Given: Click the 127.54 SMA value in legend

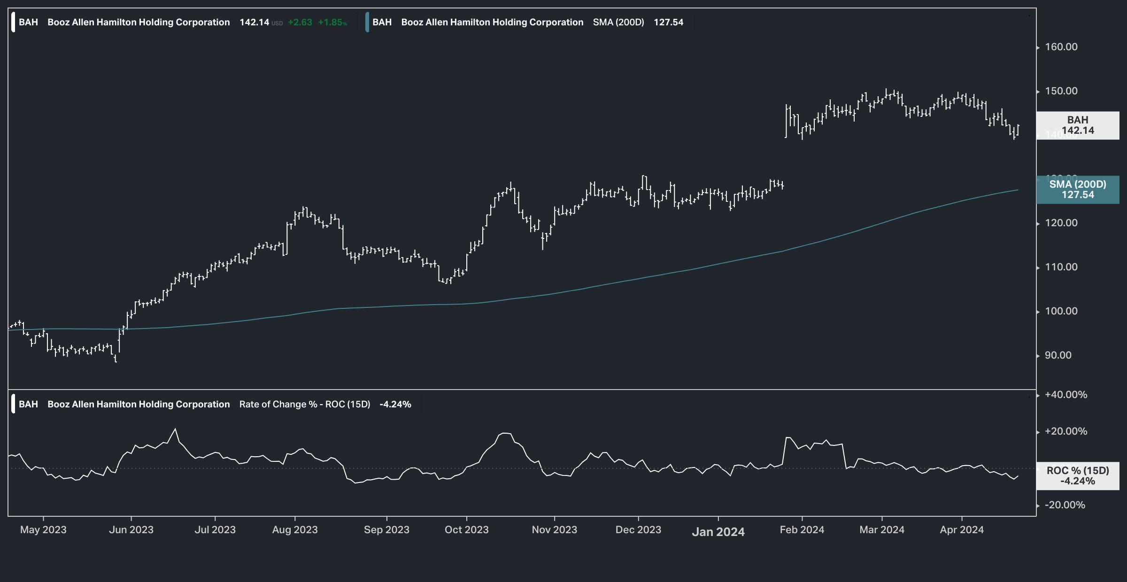Looking at the screenshot, I should click(x=669, y=22).
